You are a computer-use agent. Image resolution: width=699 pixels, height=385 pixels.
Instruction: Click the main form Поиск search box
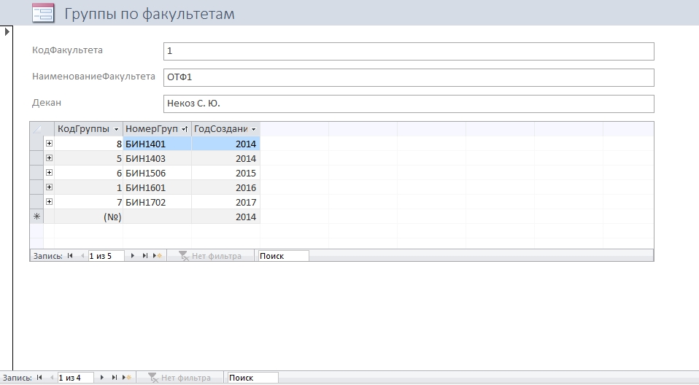pyautogui.click(x=252, y=378)
